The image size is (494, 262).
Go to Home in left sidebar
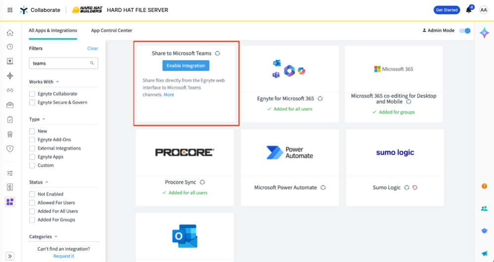point(10,33)
